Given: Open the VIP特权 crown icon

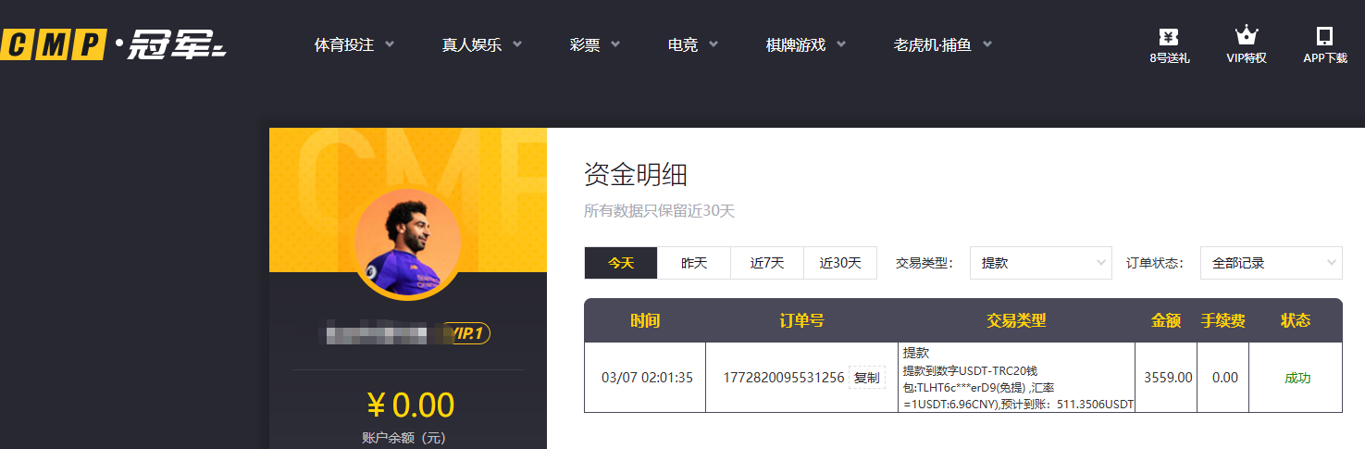Looking at the screenshot, I should click(1247, 37).
